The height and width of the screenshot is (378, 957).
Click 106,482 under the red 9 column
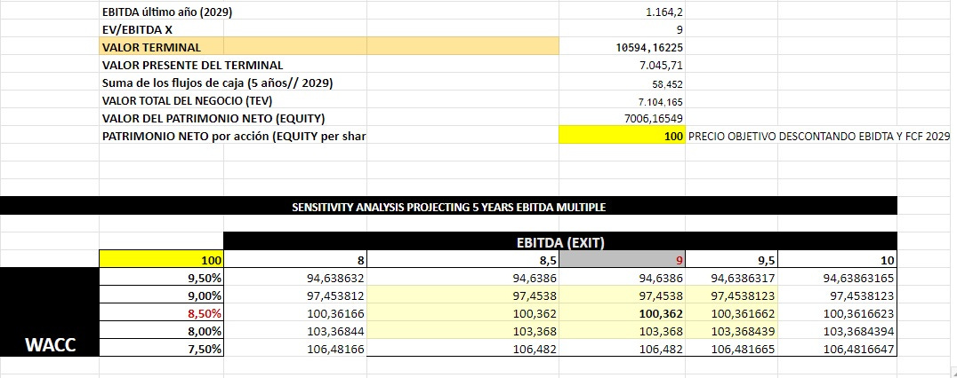(x=622, y=349)
